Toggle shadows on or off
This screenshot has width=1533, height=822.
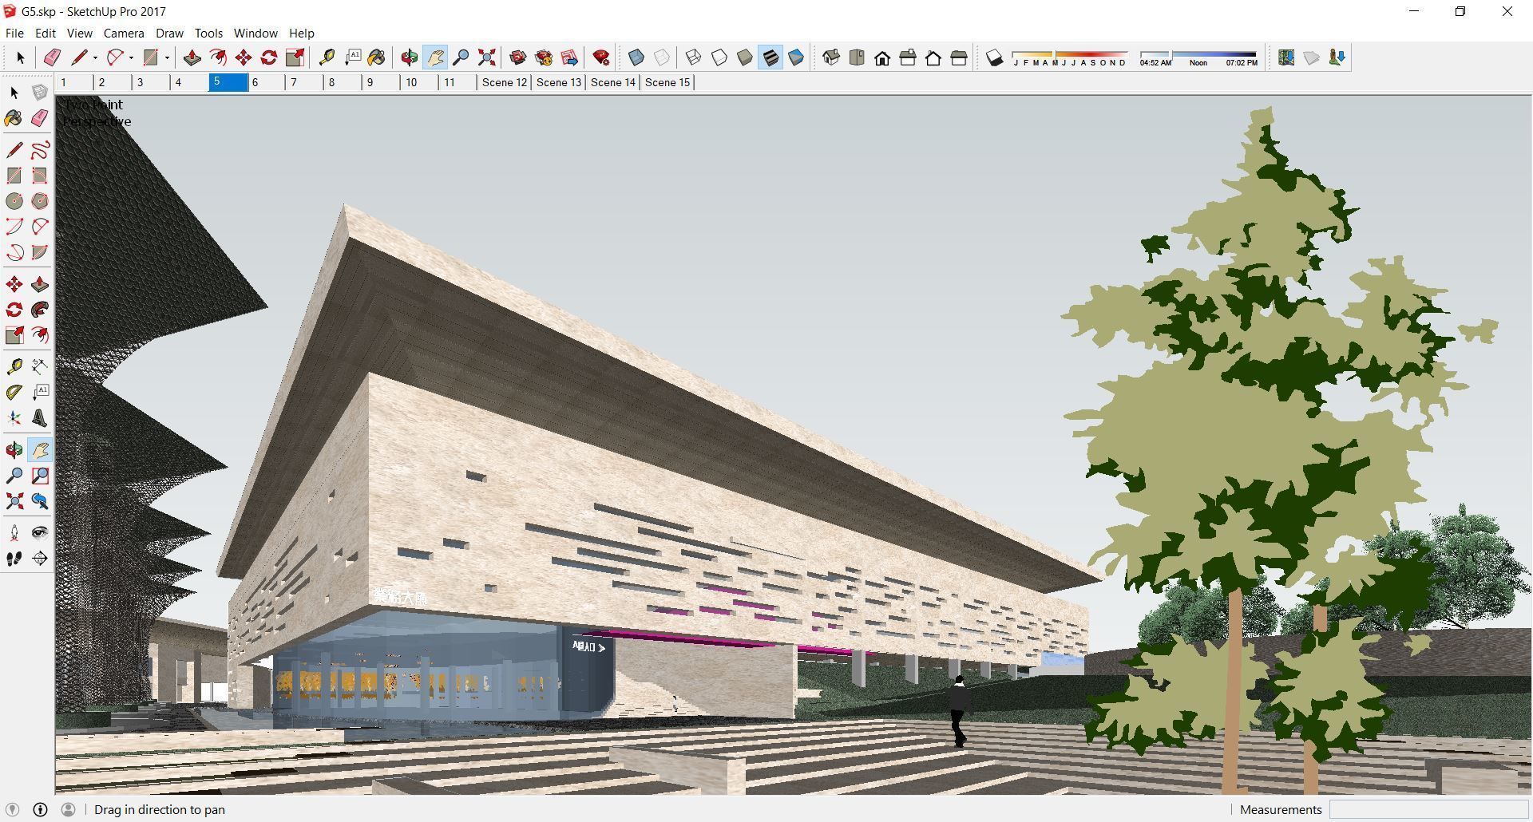(x=994, y=57)
